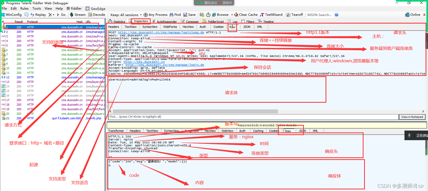
Task: Open the Rules menu
Action: click(24, 9)
